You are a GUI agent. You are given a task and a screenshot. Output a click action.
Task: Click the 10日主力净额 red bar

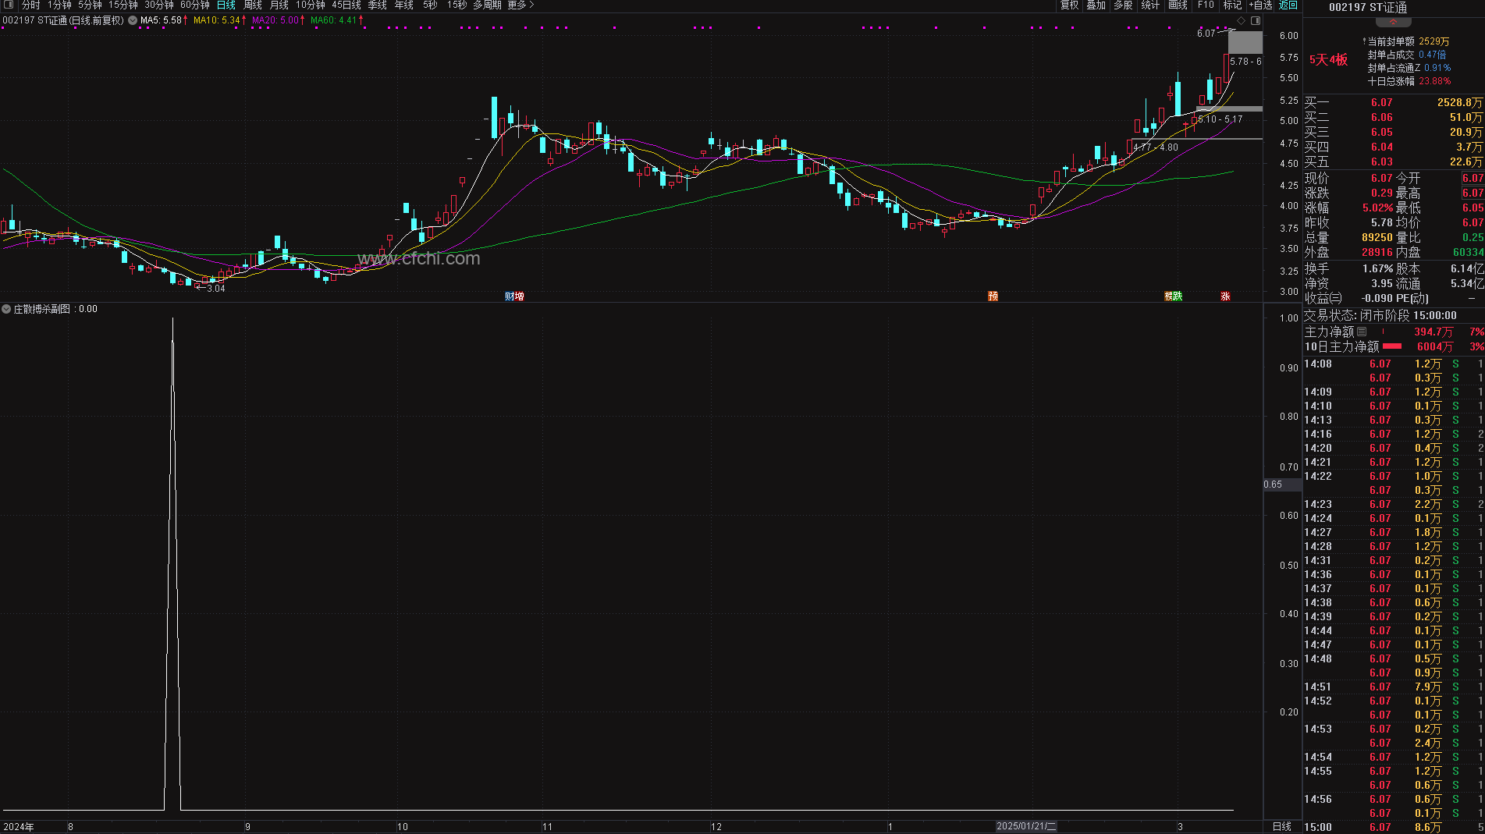pyautogui.click(x=1392, y=346)
